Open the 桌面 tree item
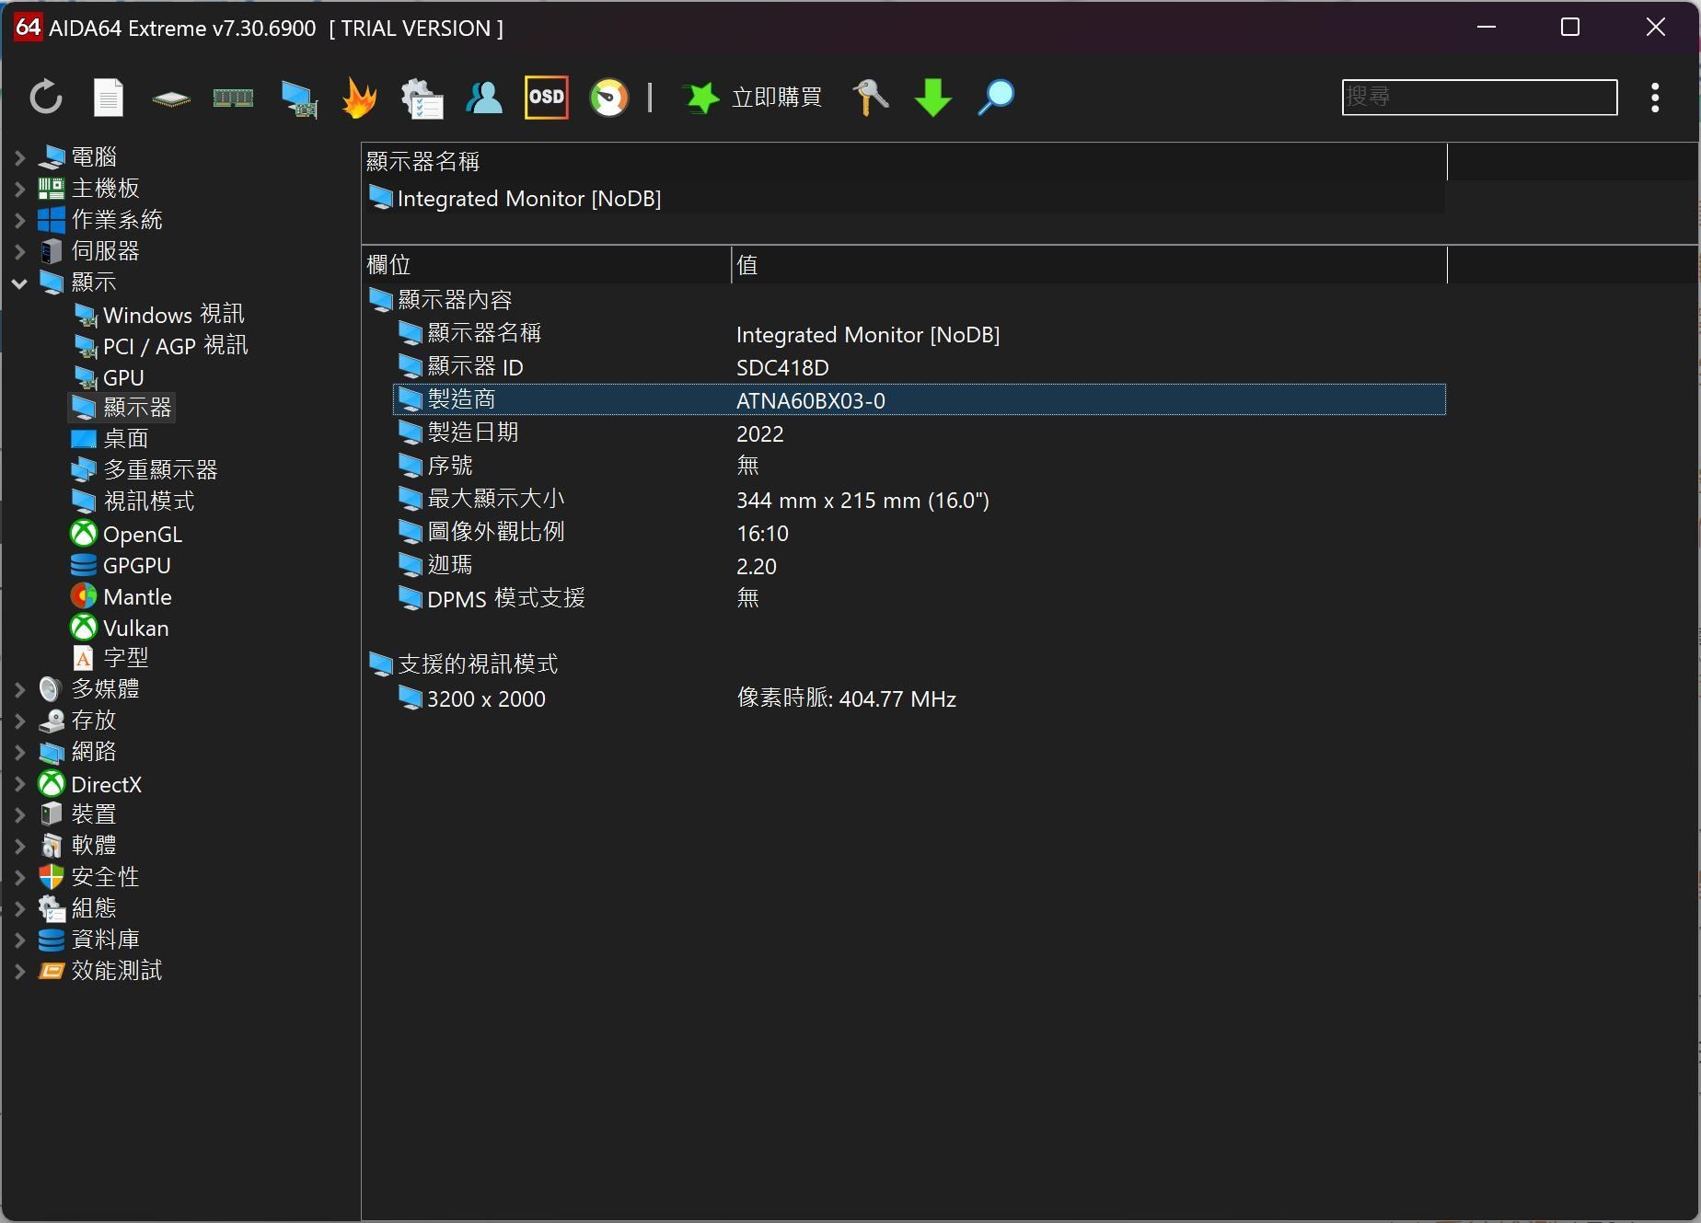1701x1223 pixels. (110, 439)
